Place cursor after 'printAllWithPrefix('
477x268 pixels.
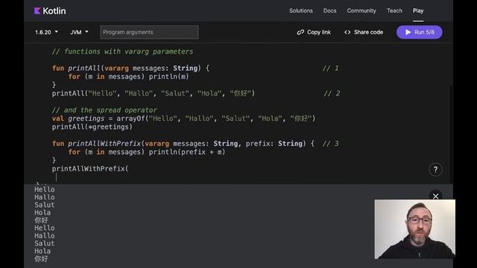tap(129, 169)
